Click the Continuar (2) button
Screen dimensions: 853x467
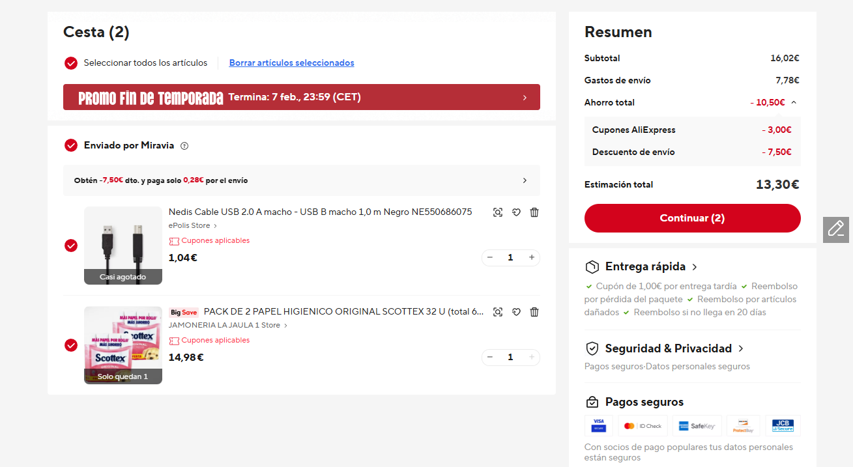pyautogui.click(x=693, y=218)
